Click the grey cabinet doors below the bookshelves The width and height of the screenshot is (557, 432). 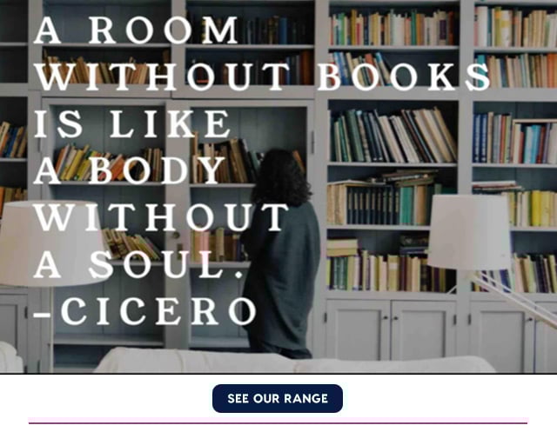(x=391, y=335)
